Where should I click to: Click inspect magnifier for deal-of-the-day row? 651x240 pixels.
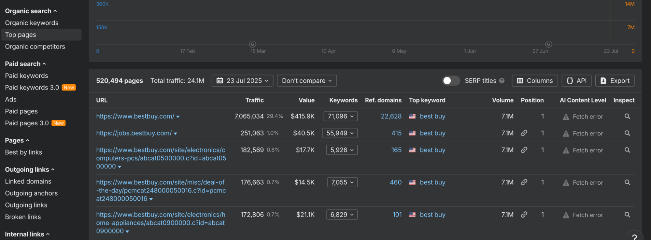coord(627,182)
